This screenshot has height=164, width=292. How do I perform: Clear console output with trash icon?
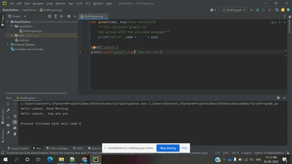tap(15, 134)
